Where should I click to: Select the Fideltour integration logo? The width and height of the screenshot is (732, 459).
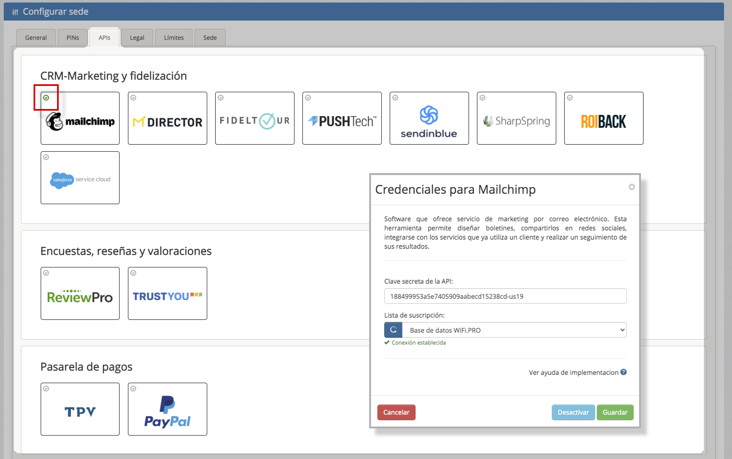255,121
